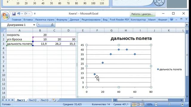
Task: Open the undo history dropdown arrow
Action: tap(22, 14)
